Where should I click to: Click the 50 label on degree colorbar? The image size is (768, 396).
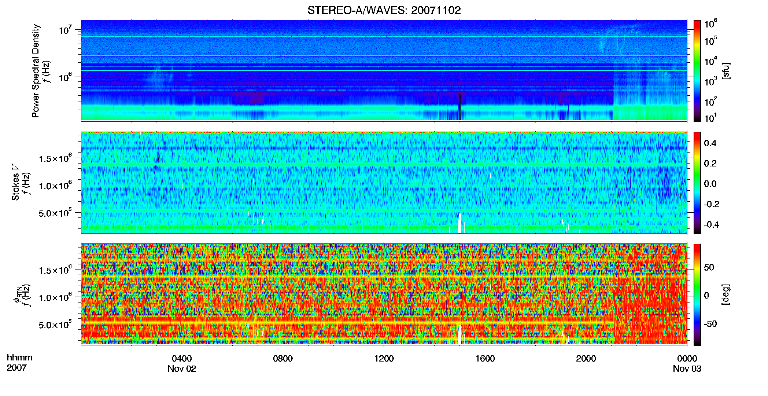point(709,267)
